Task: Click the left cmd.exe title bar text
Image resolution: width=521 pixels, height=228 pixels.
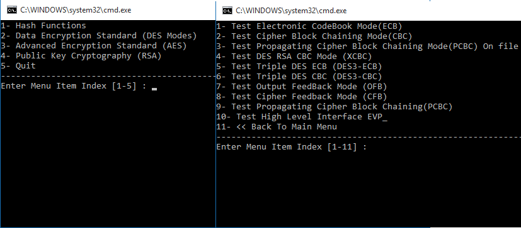Action: point(76,10)
